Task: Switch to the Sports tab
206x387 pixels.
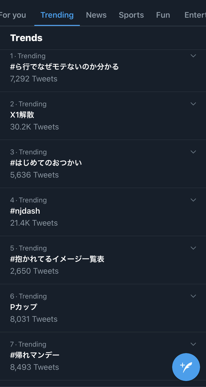Action: (131, 15)
